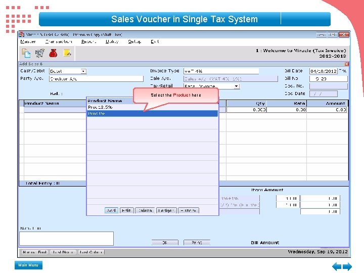Click the Ok button
364x273 pixels.
point(165,243)
